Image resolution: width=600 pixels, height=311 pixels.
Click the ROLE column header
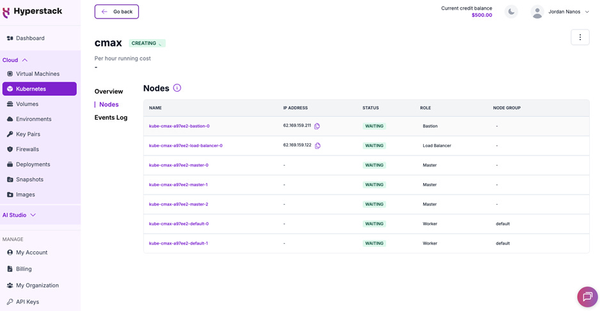click(x=426, y=108)
